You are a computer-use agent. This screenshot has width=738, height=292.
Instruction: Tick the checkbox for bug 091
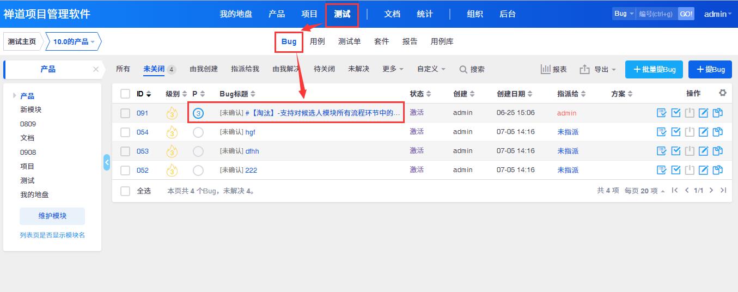tap(125, 113)
